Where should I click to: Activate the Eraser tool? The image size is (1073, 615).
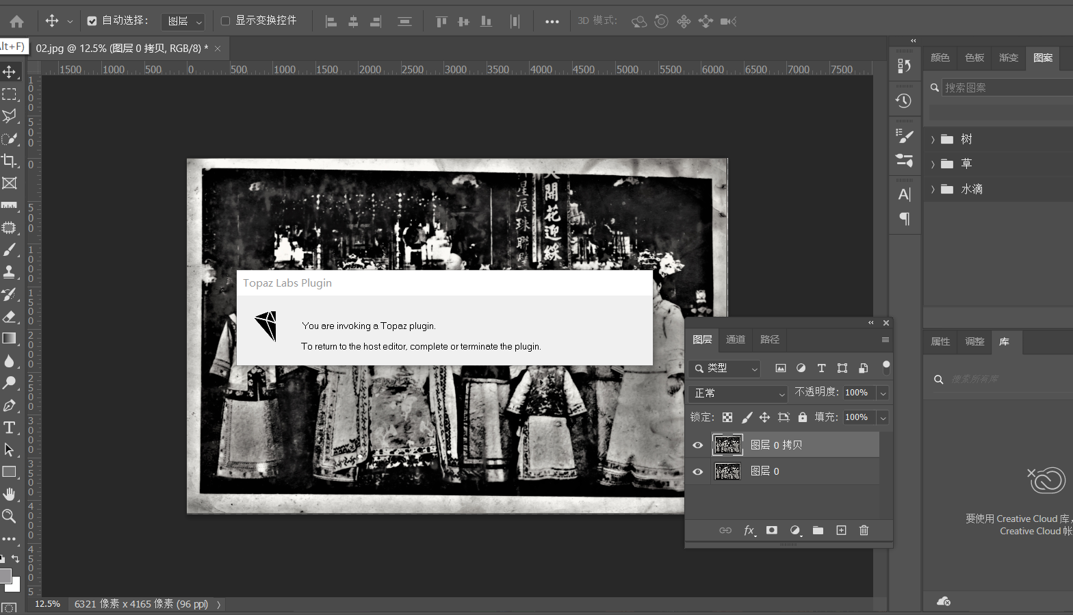pos(10,317)
